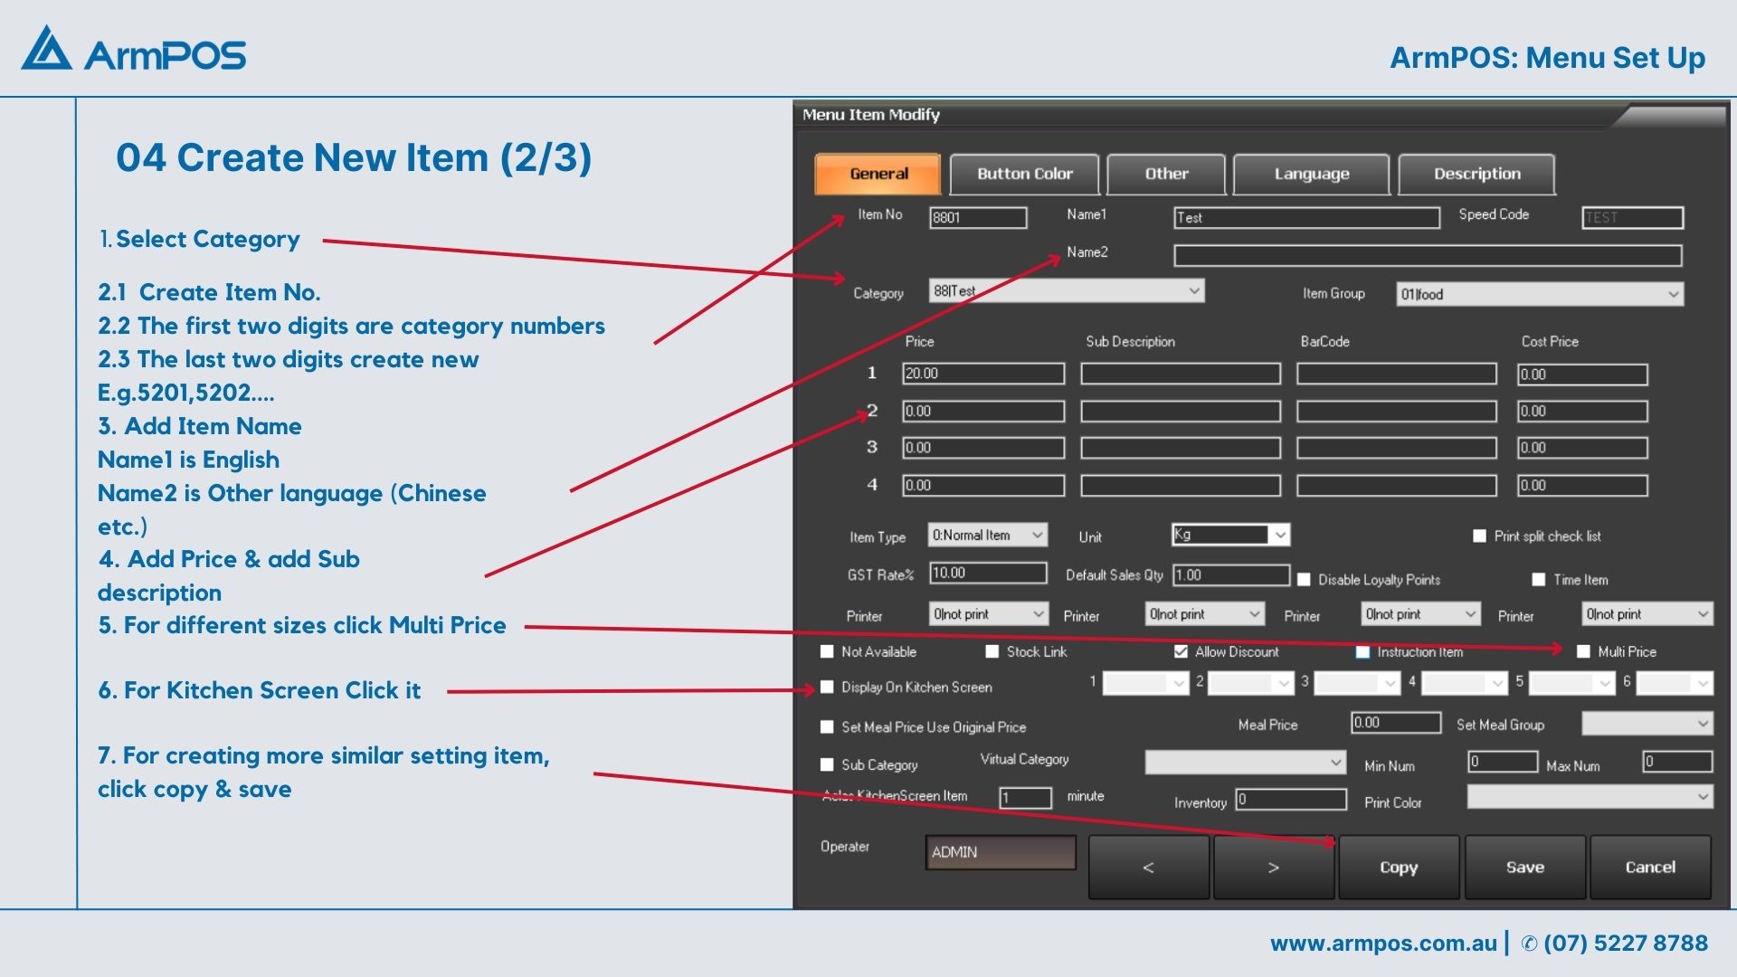Uncheck the Allow Discount checkbox

1181,651
